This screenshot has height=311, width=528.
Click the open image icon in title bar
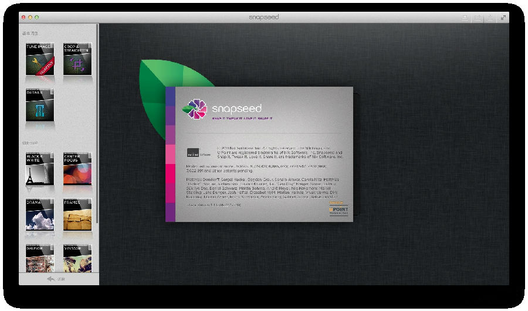(465, 18)
